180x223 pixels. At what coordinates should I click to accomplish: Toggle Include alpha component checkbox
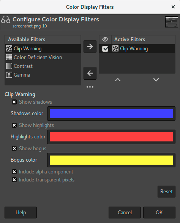tap(14, 172)
